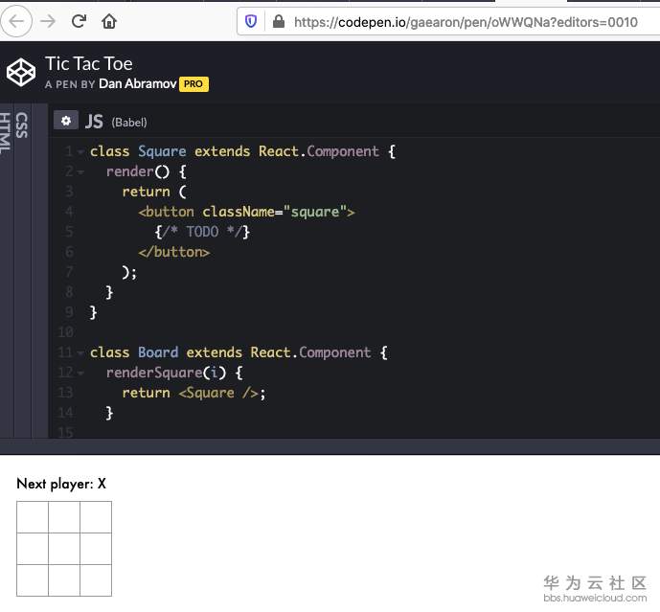Click the top-right tic tac toe square
This screenshot has width=660, height=612.
click(96, 517)
